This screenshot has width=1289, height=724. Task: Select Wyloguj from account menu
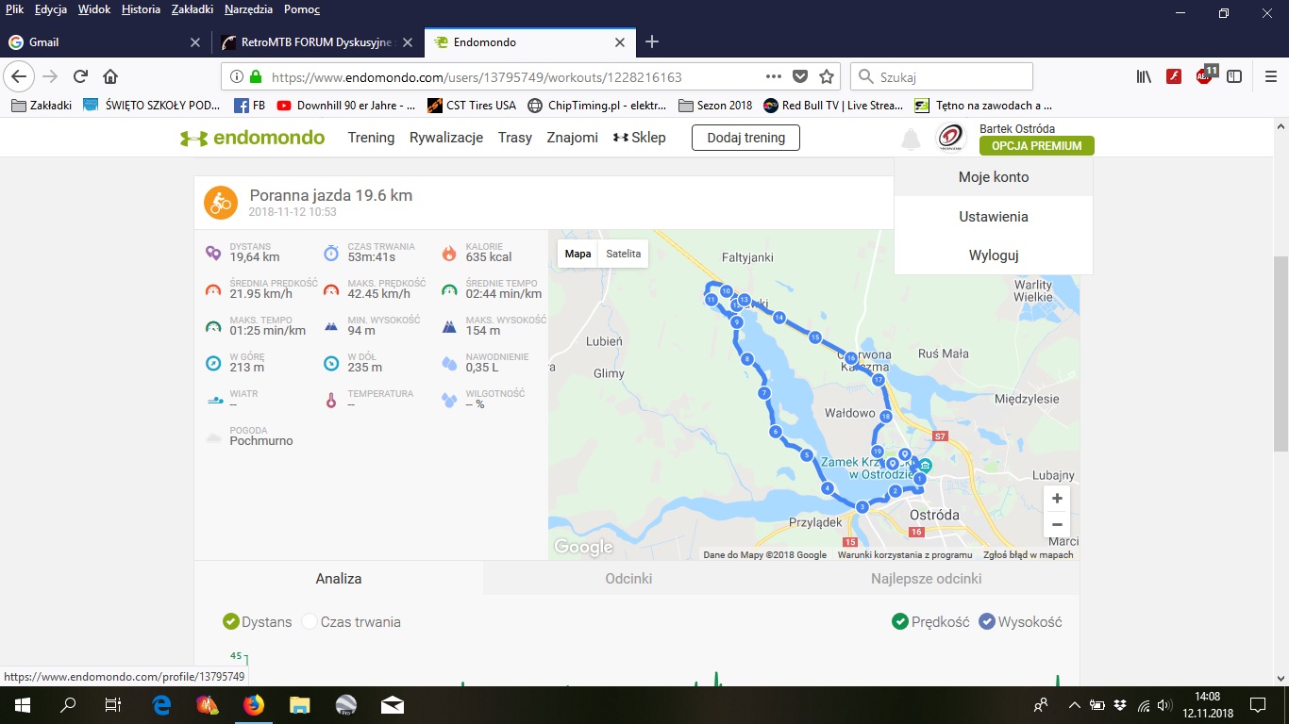(x=993, y=255)
